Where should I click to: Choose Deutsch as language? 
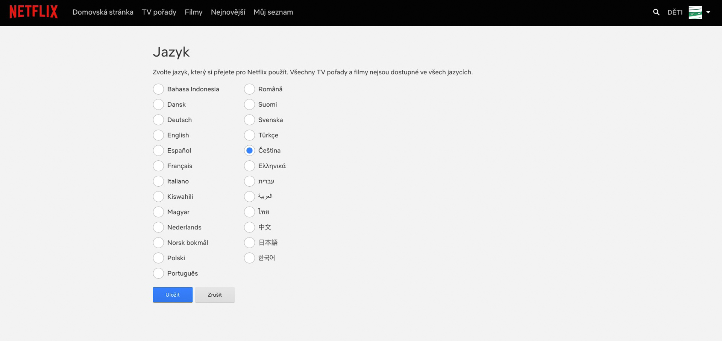pyautogui.click(x=158, y=120)
